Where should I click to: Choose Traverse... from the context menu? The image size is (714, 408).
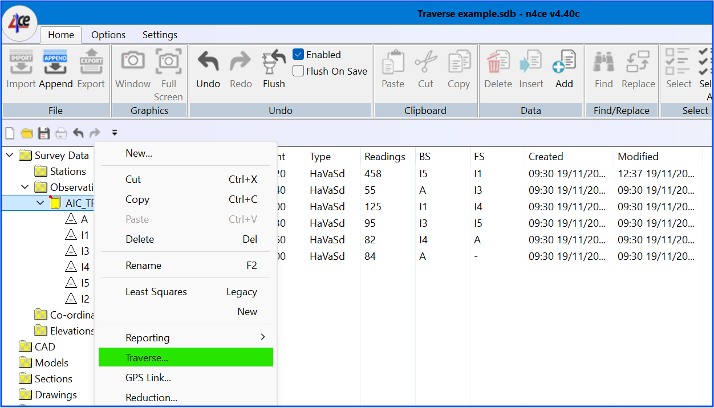click(x=186, y=357)
